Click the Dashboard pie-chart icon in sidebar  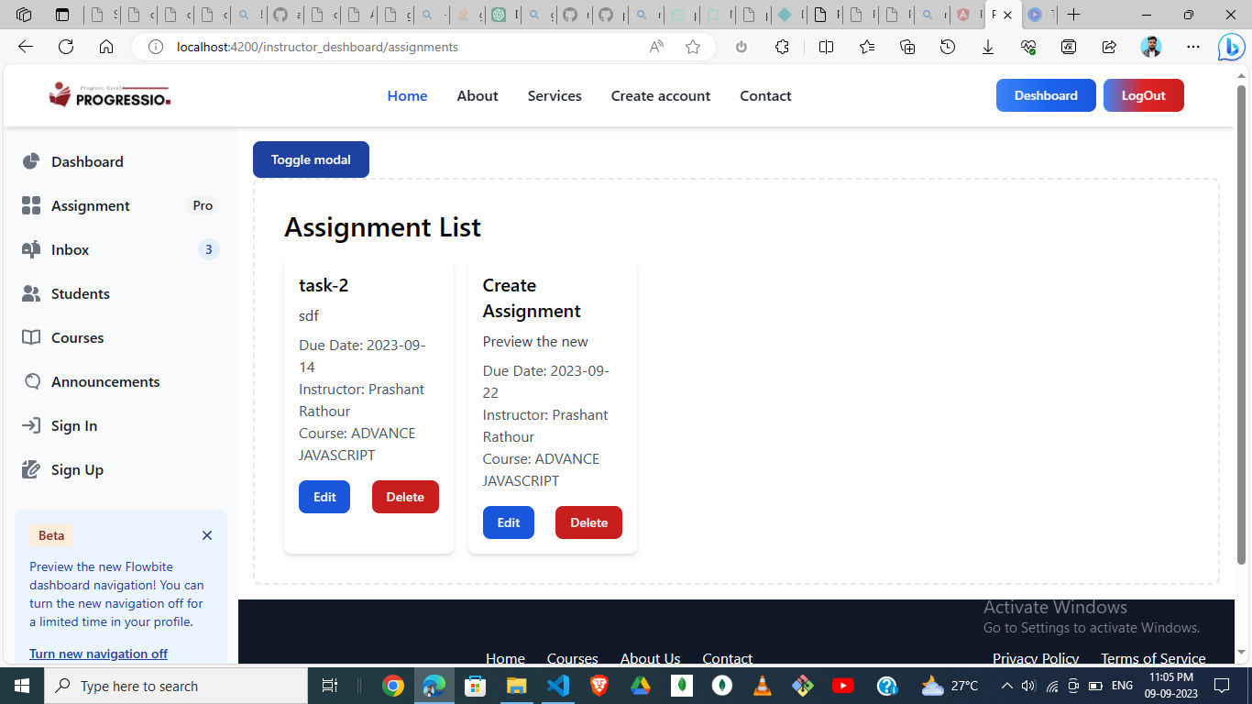pyautogui.click(x=31, y=161)
